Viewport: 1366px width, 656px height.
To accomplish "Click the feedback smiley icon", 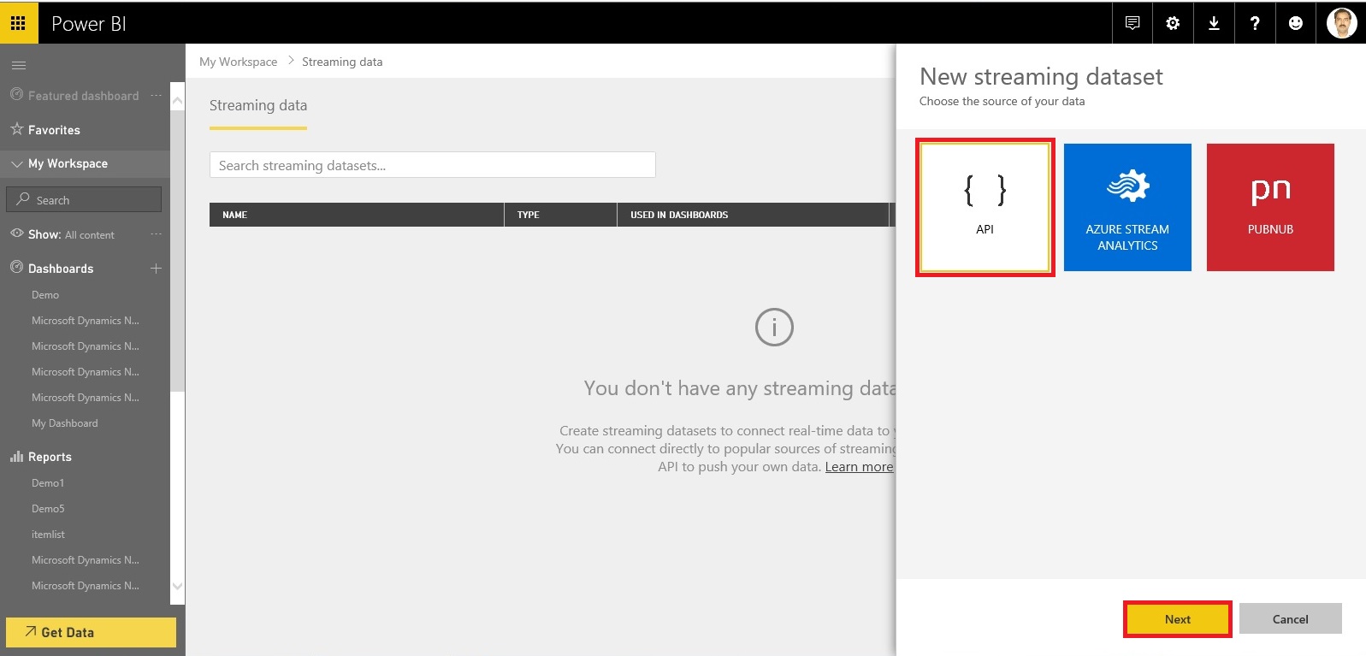I will point(1296,23).
